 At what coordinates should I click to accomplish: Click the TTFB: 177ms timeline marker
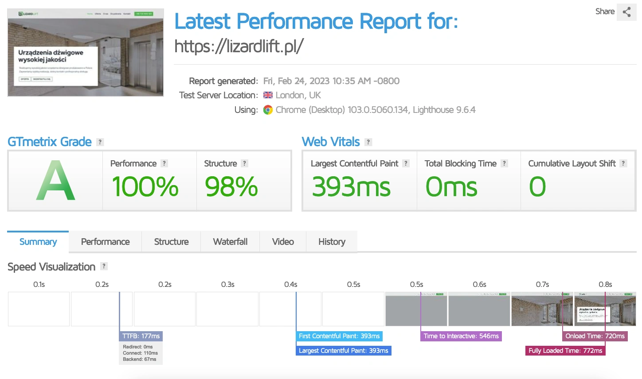[141, 336]
